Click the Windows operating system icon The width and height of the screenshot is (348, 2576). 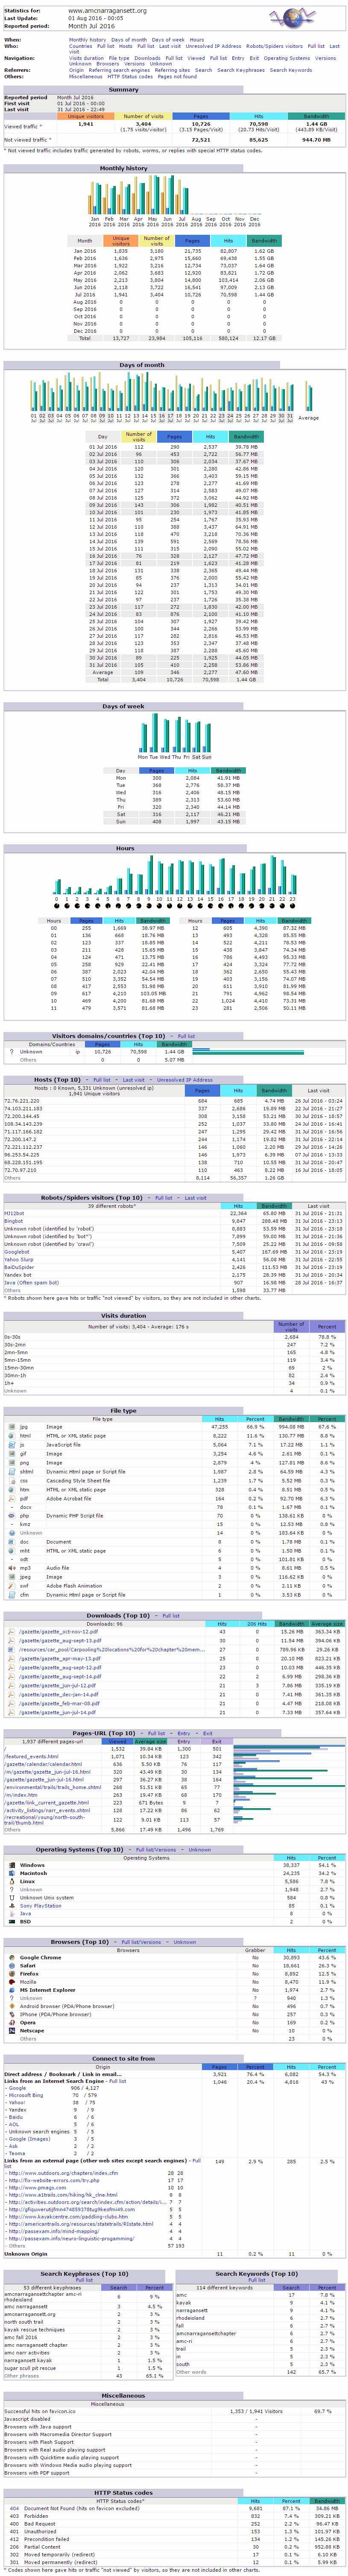tap(11, 1865)
